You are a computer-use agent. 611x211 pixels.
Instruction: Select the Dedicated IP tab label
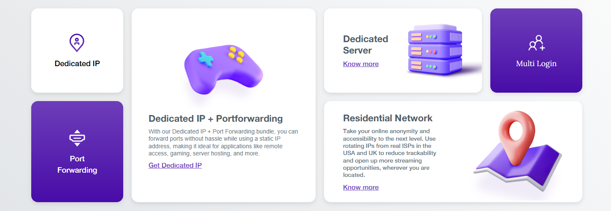77,64
